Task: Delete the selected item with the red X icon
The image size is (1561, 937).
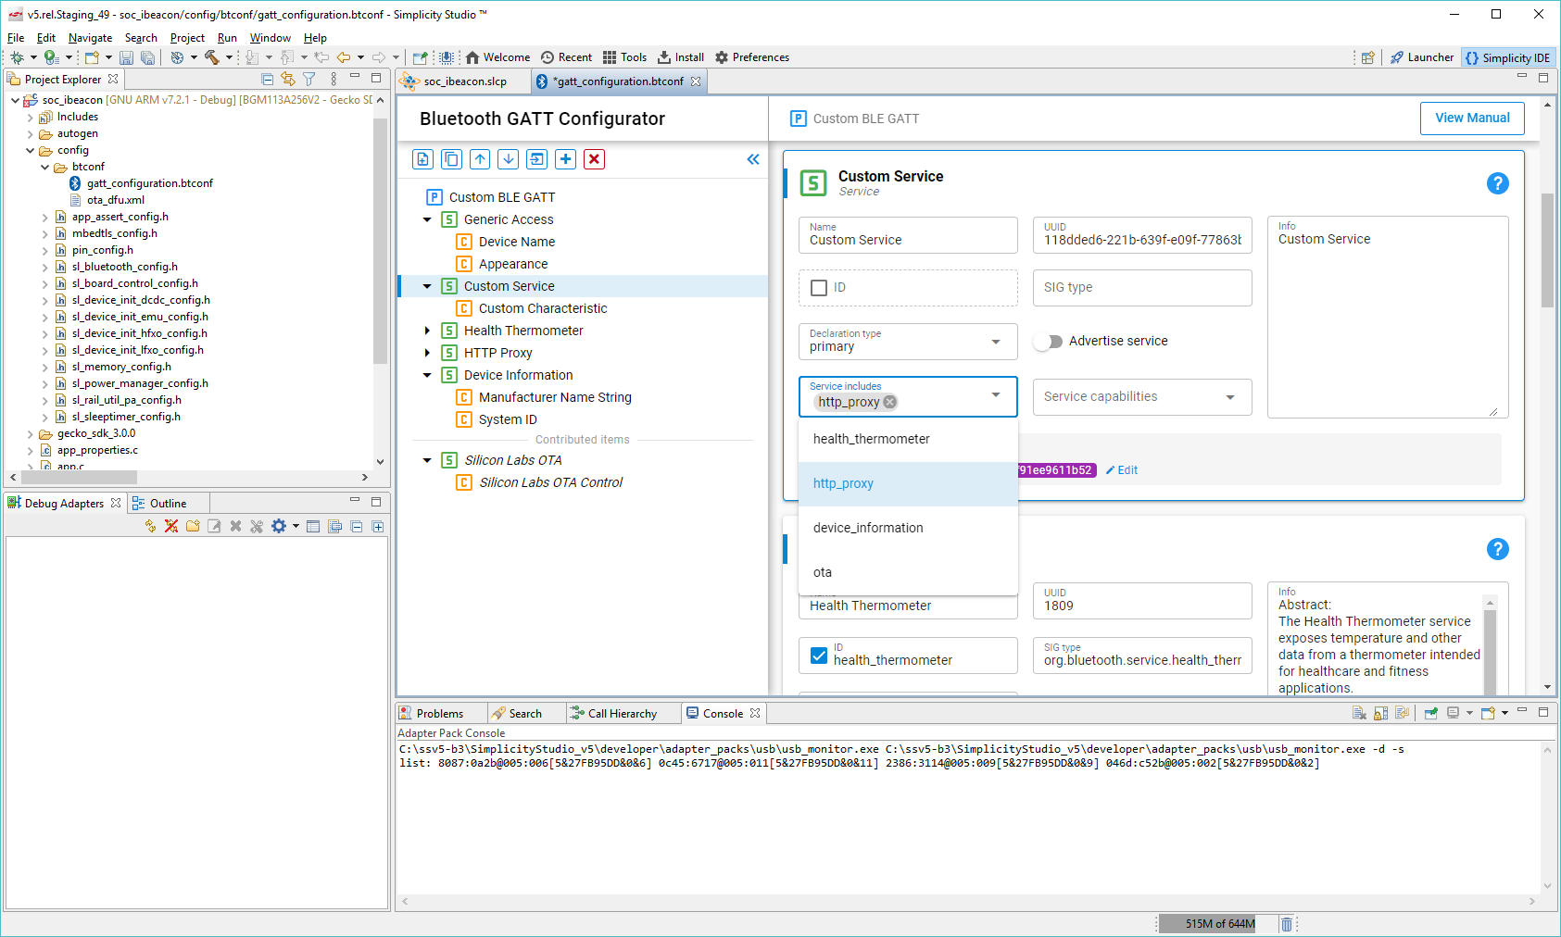Action: [x=594, y=159]
